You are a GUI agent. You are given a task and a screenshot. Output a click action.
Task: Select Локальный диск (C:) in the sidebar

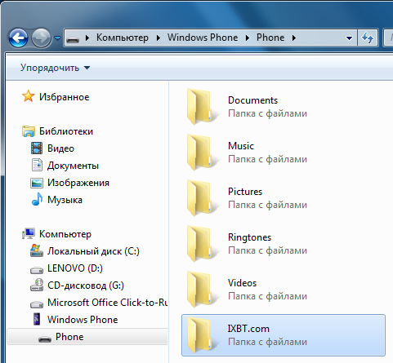pos(93,251)
